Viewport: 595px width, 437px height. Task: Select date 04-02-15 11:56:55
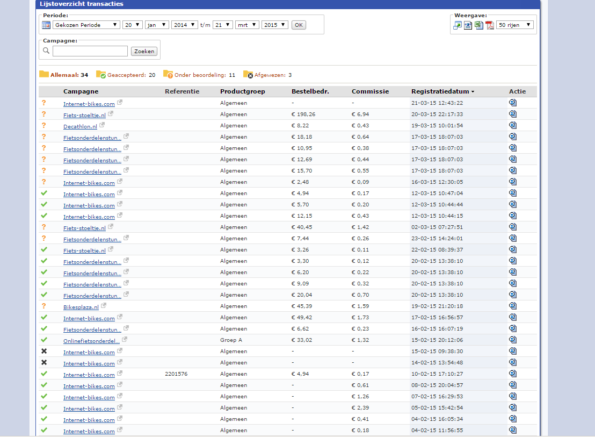click(437, 431)
